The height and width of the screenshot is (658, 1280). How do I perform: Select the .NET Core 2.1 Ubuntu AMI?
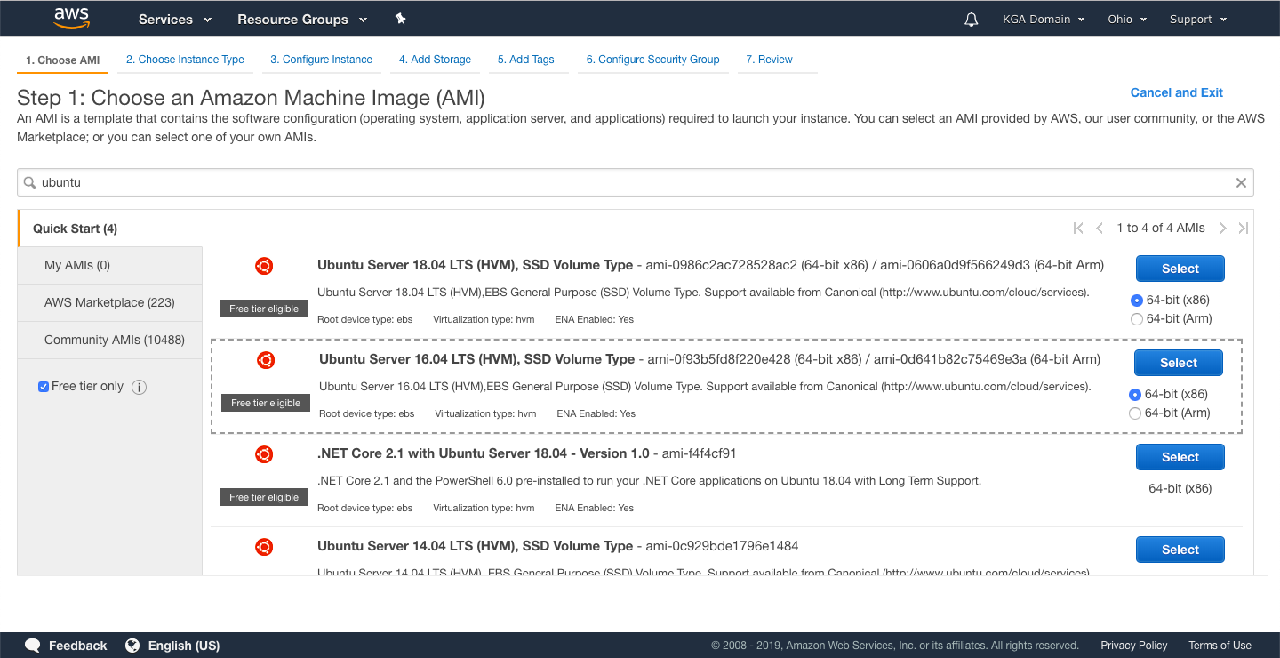click(x=1180, y=457)
